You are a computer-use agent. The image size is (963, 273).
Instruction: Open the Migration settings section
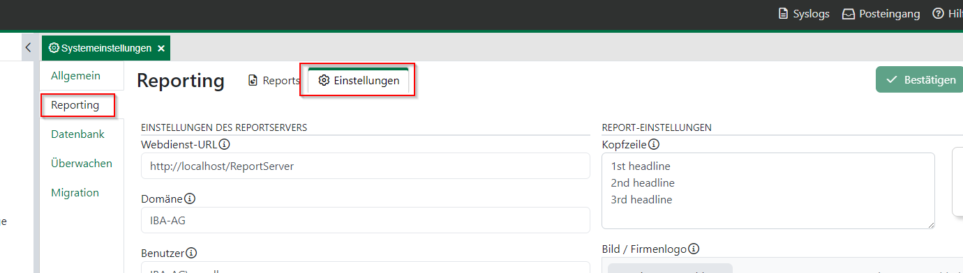point(75,193)
